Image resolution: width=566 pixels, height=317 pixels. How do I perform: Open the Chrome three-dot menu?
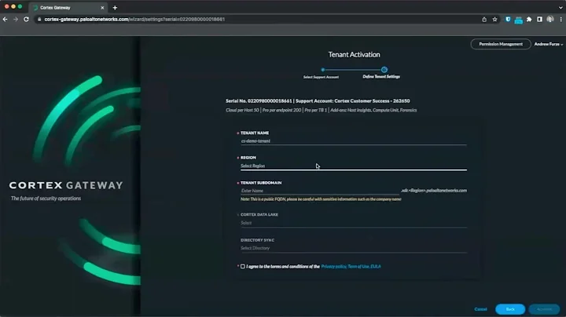tap(560, 20)
